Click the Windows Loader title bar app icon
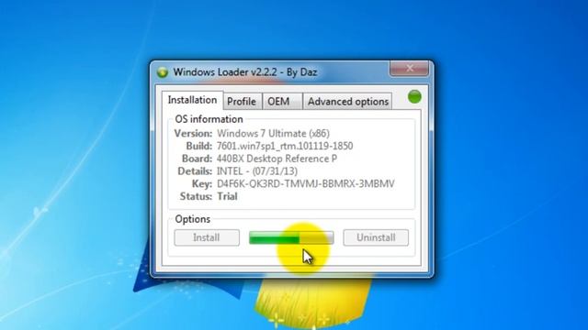Image resolution: width=588 pixels, height=330 pixels. (x=163, y=72)
